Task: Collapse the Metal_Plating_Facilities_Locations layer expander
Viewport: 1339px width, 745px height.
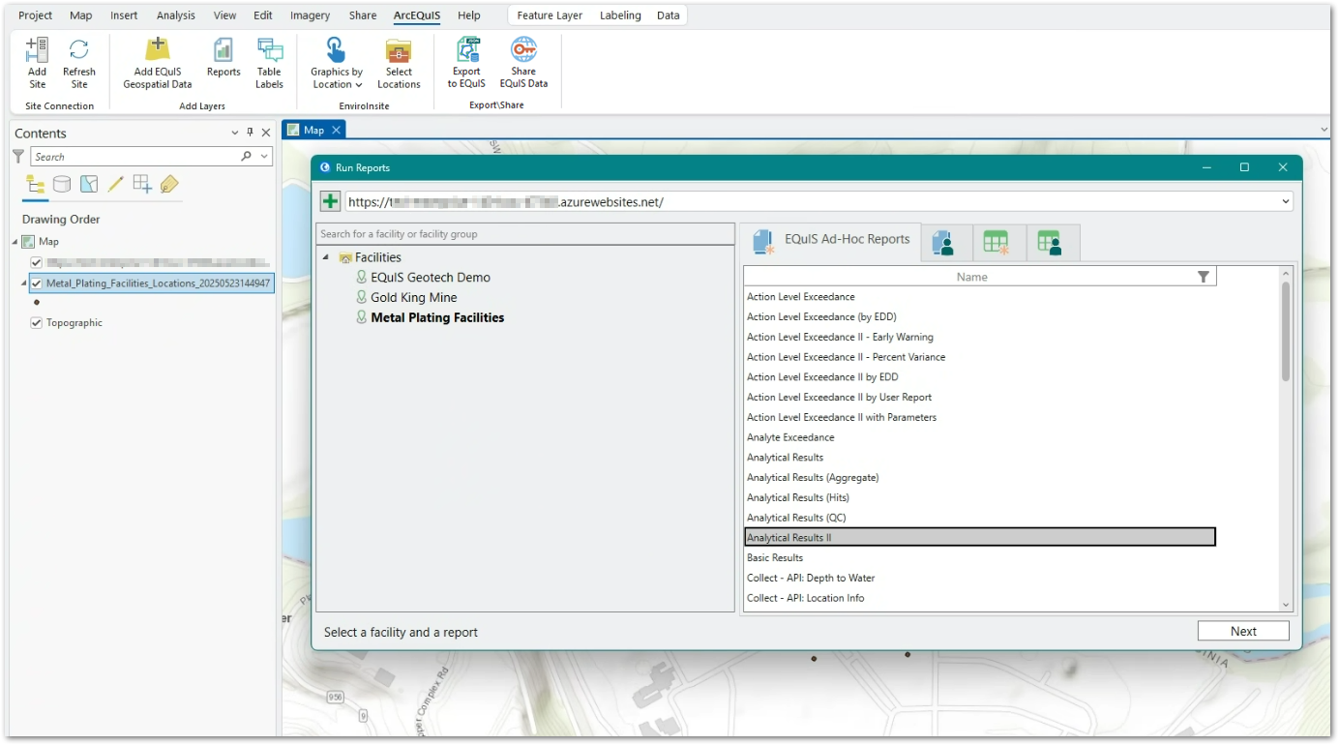Action: click(23, 283)
